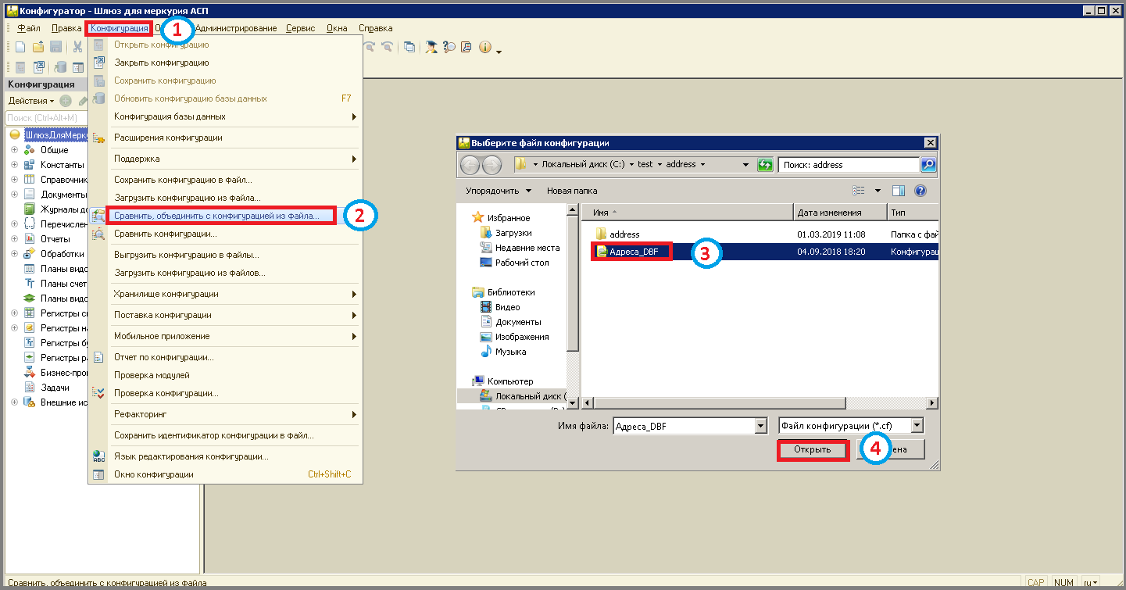
Task: Click the Поиск: address search field
Action: coord(849,165)
